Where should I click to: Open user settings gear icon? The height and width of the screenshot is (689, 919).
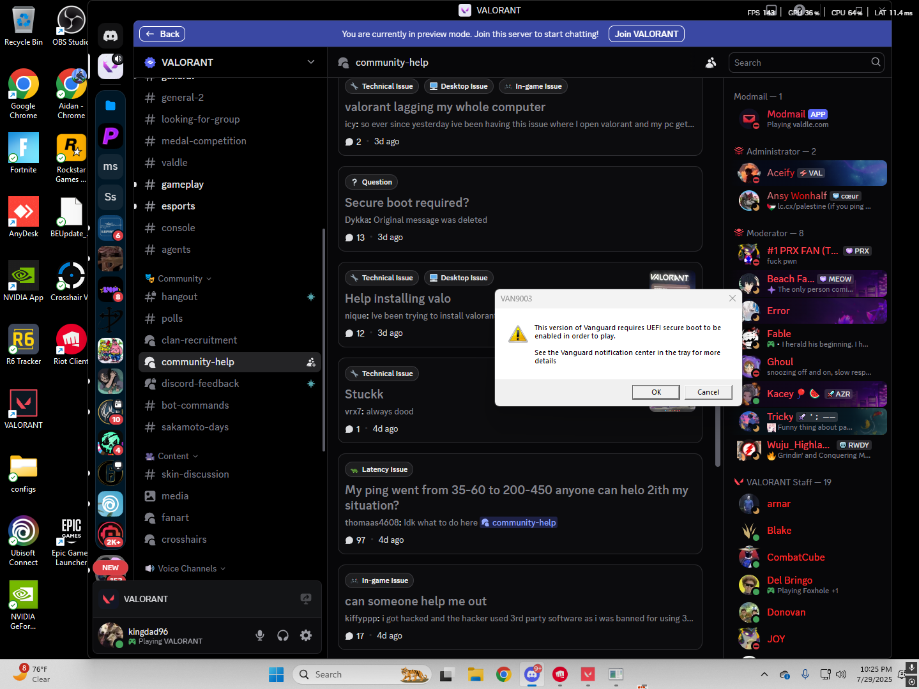click(x=306, y=635)
